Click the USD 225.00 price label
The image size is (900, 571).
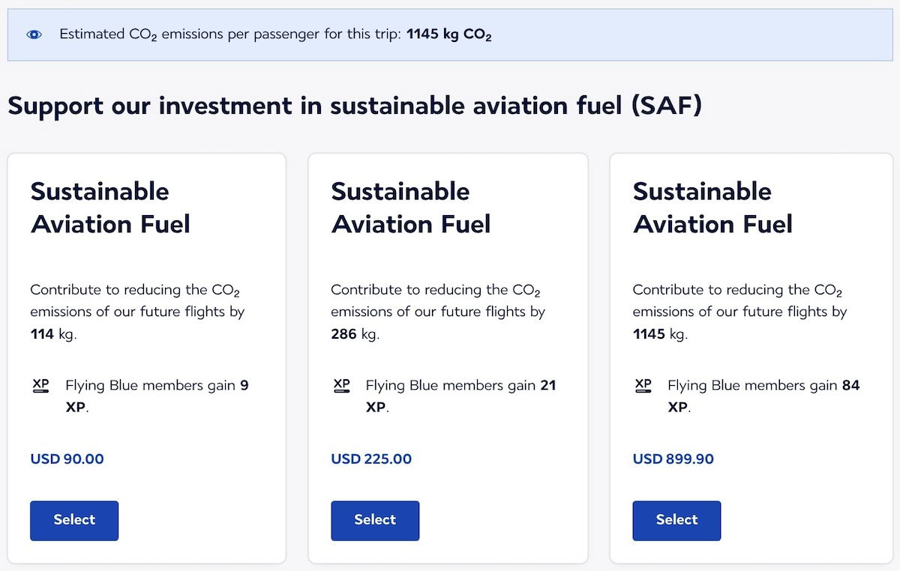tap(371, 459)
